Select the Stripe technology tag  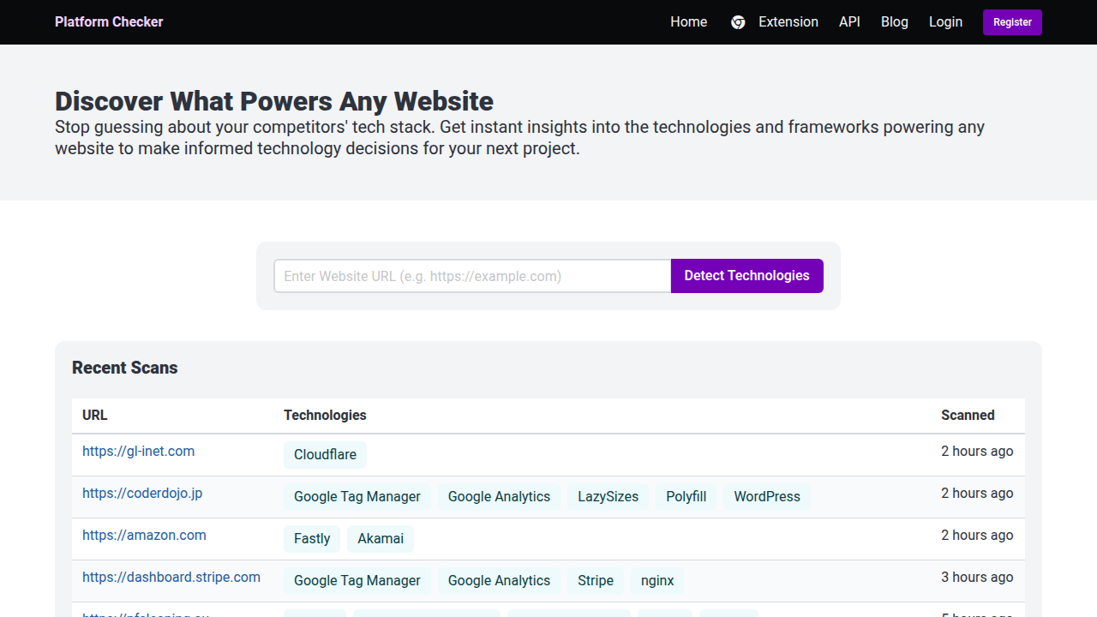pyautogui.click(x=596, y=581)
